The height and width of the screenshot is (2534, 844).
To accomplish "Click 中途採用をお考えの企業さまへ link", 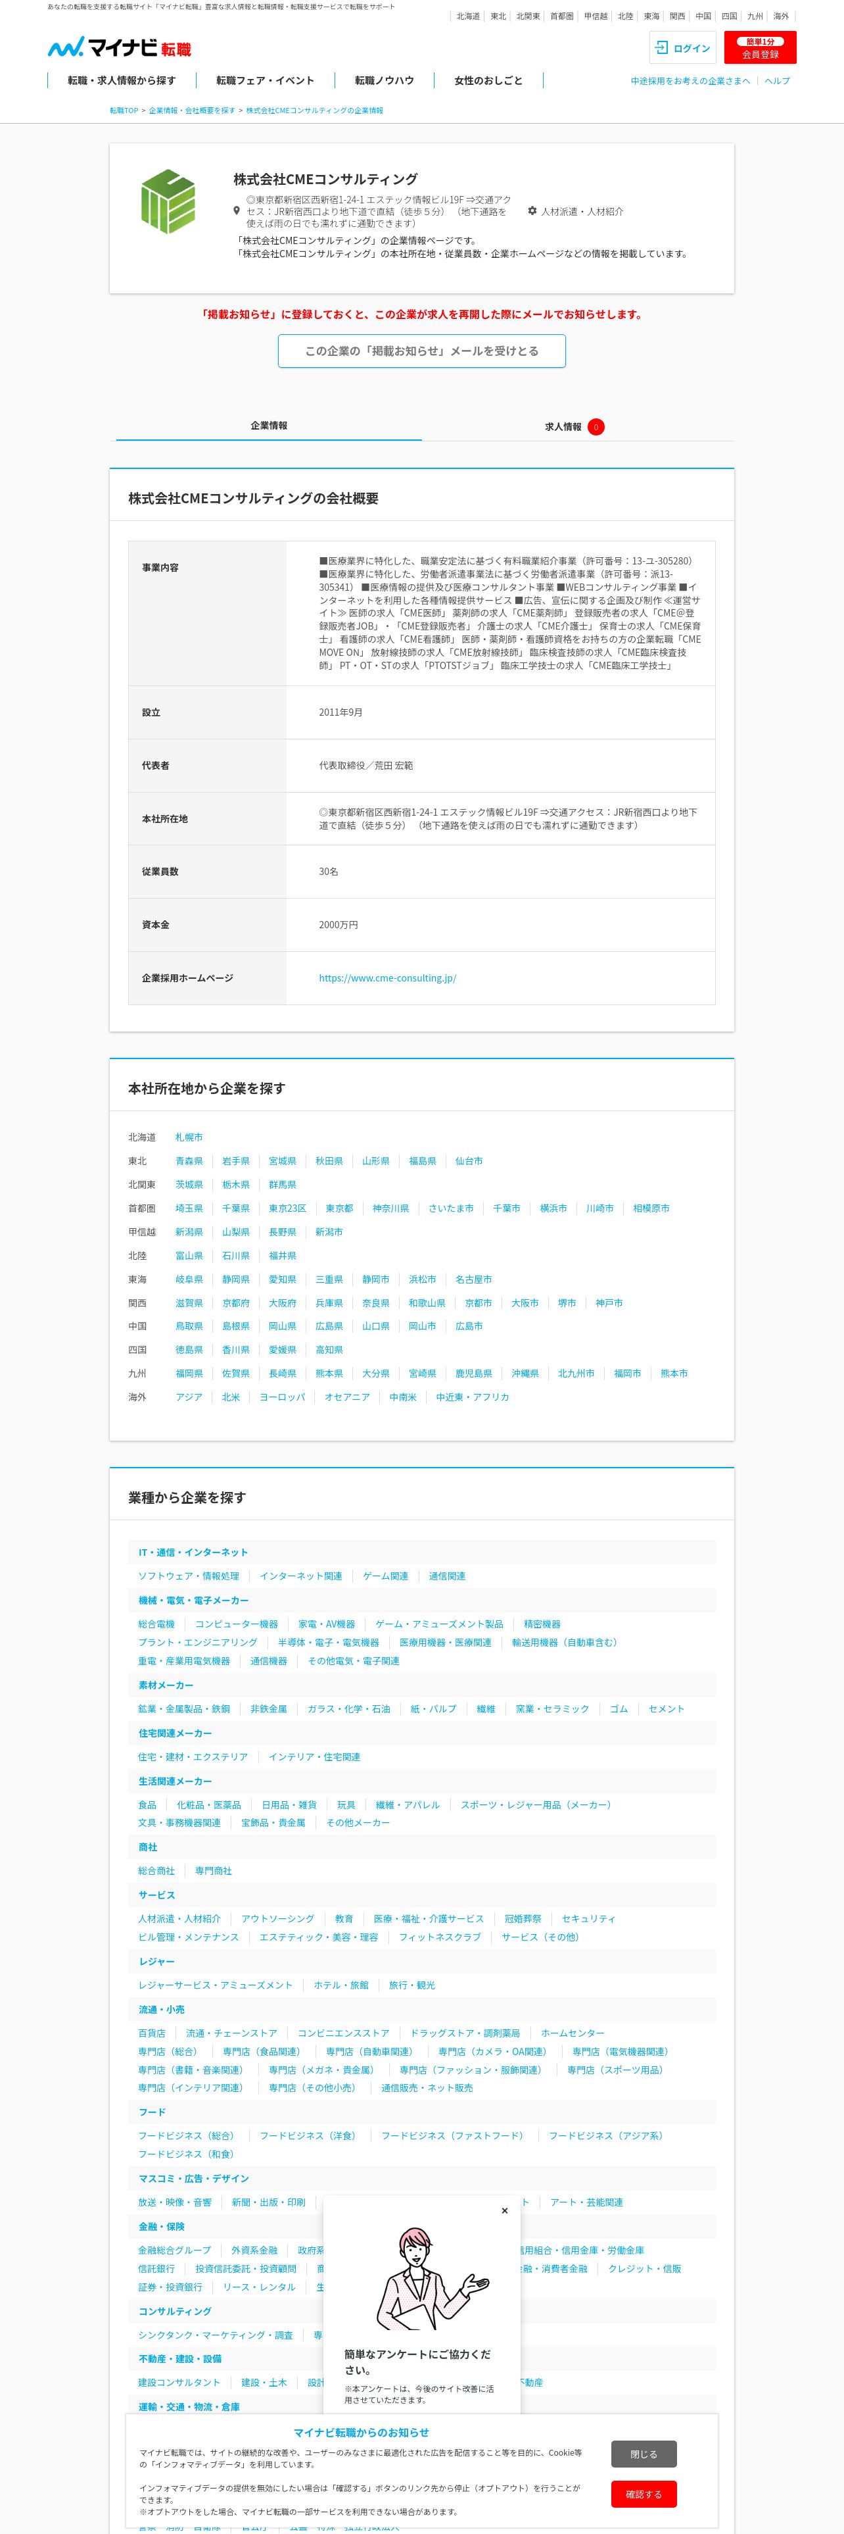I will [690, 81].
